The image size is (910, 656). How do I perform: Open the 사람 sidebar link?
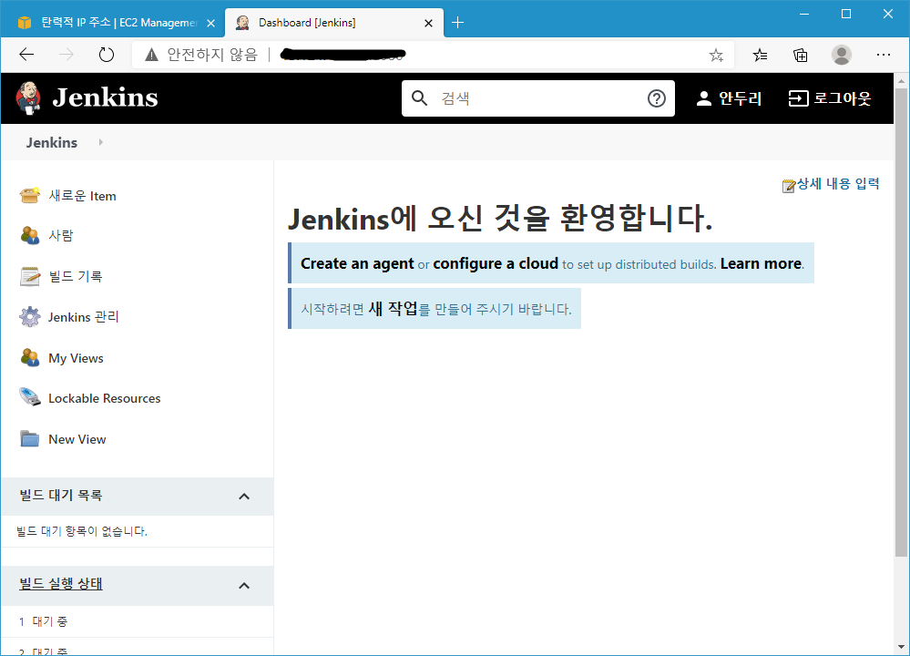[x=61, y=236]
